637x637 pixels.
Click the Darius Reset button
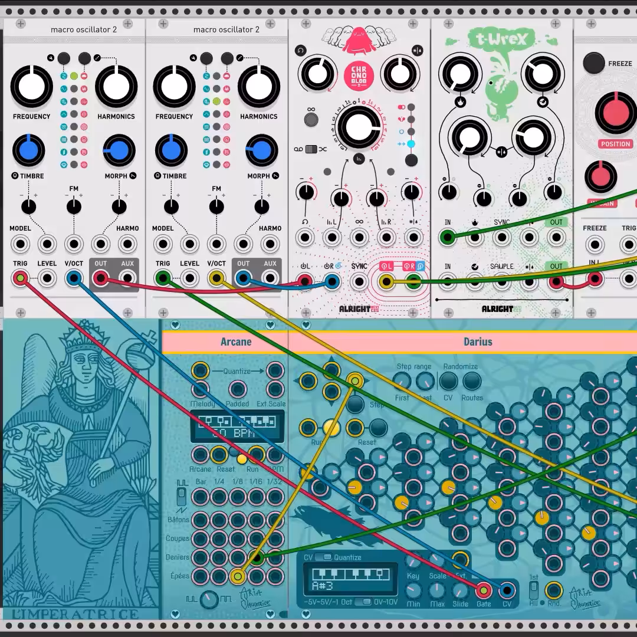point(378,428)
